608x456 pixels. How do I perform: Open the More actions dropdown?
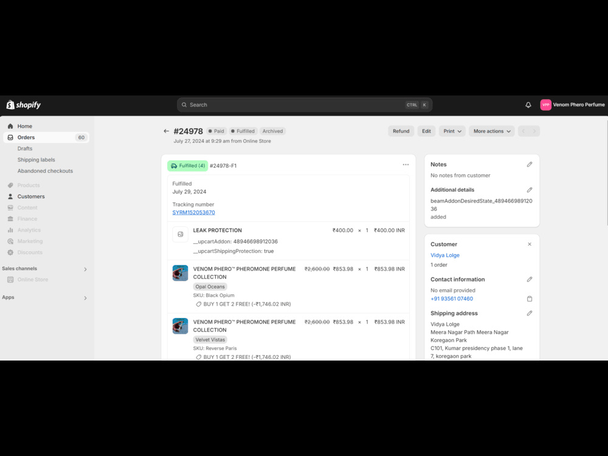click(x=492, y=131)
